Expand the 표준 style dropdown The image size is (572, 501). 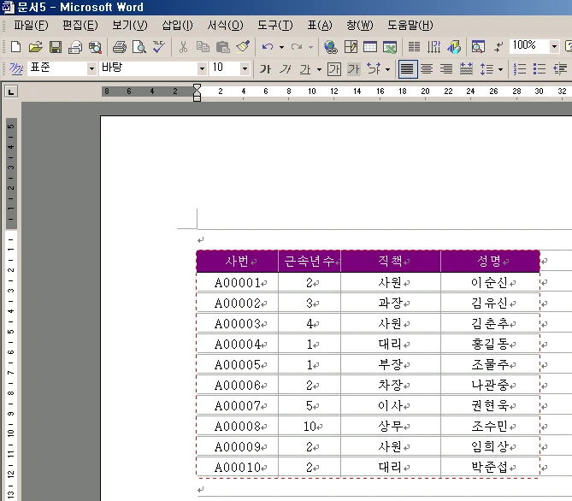(x=91, y=68)
